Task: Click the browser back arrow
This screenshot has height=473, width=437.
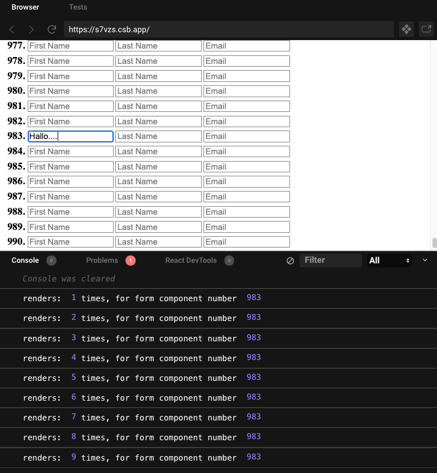Action: coord(12,29)
